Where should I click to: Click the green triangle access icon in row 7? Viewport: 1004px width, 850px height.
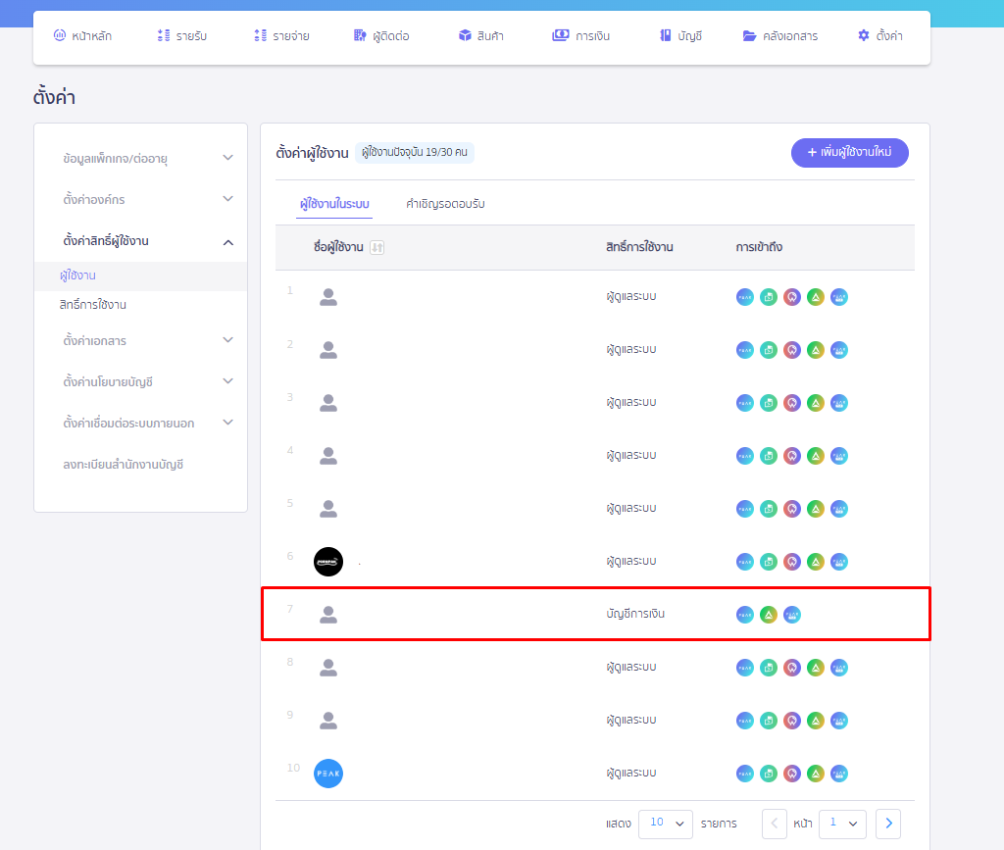point(769,615)
